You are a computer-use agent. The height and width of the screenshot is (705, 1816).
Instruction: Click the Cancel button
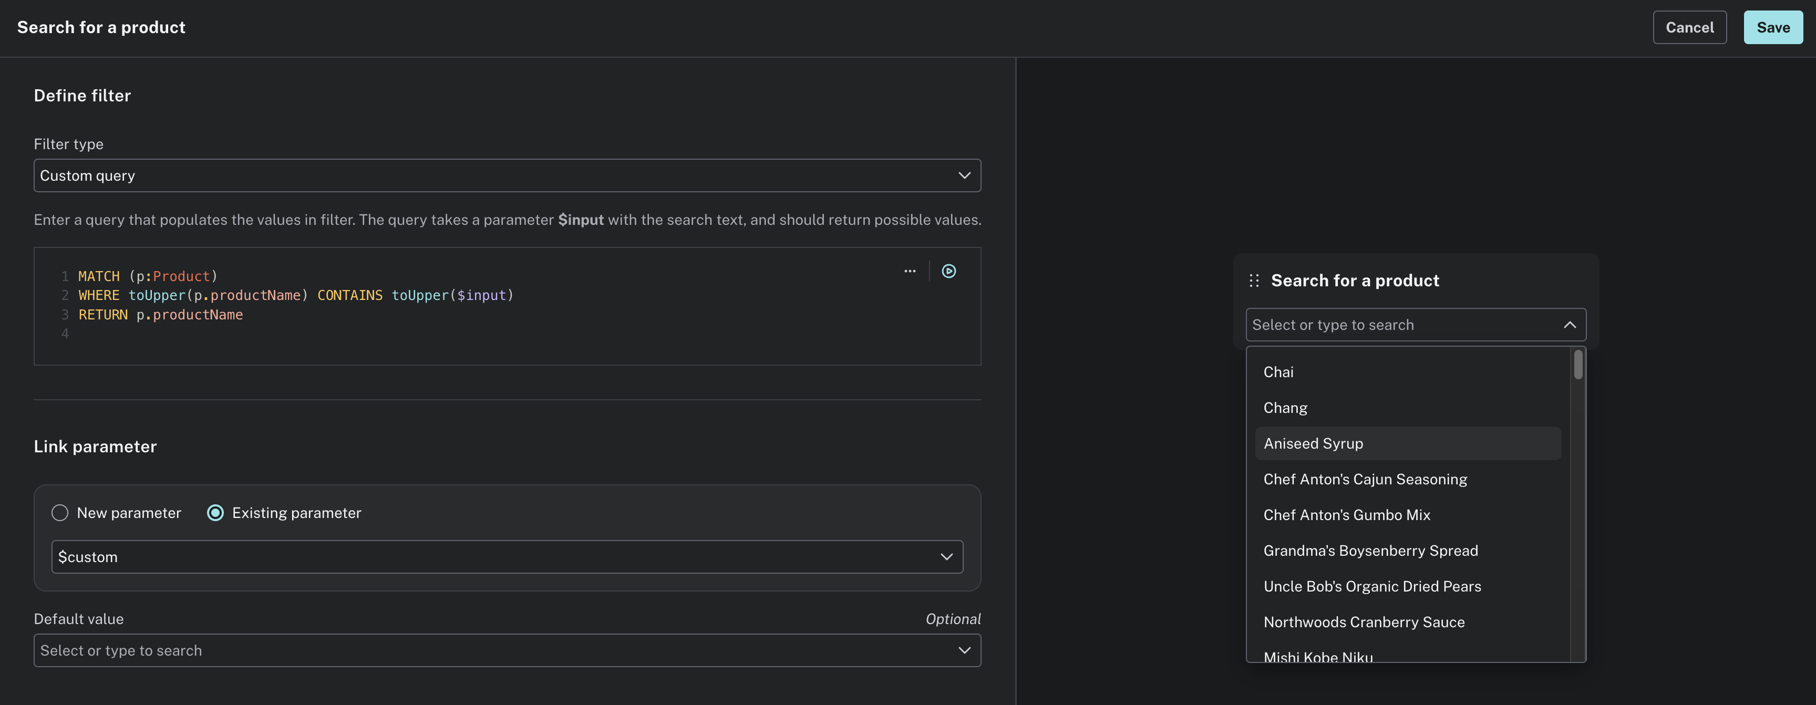(1689, 27)
